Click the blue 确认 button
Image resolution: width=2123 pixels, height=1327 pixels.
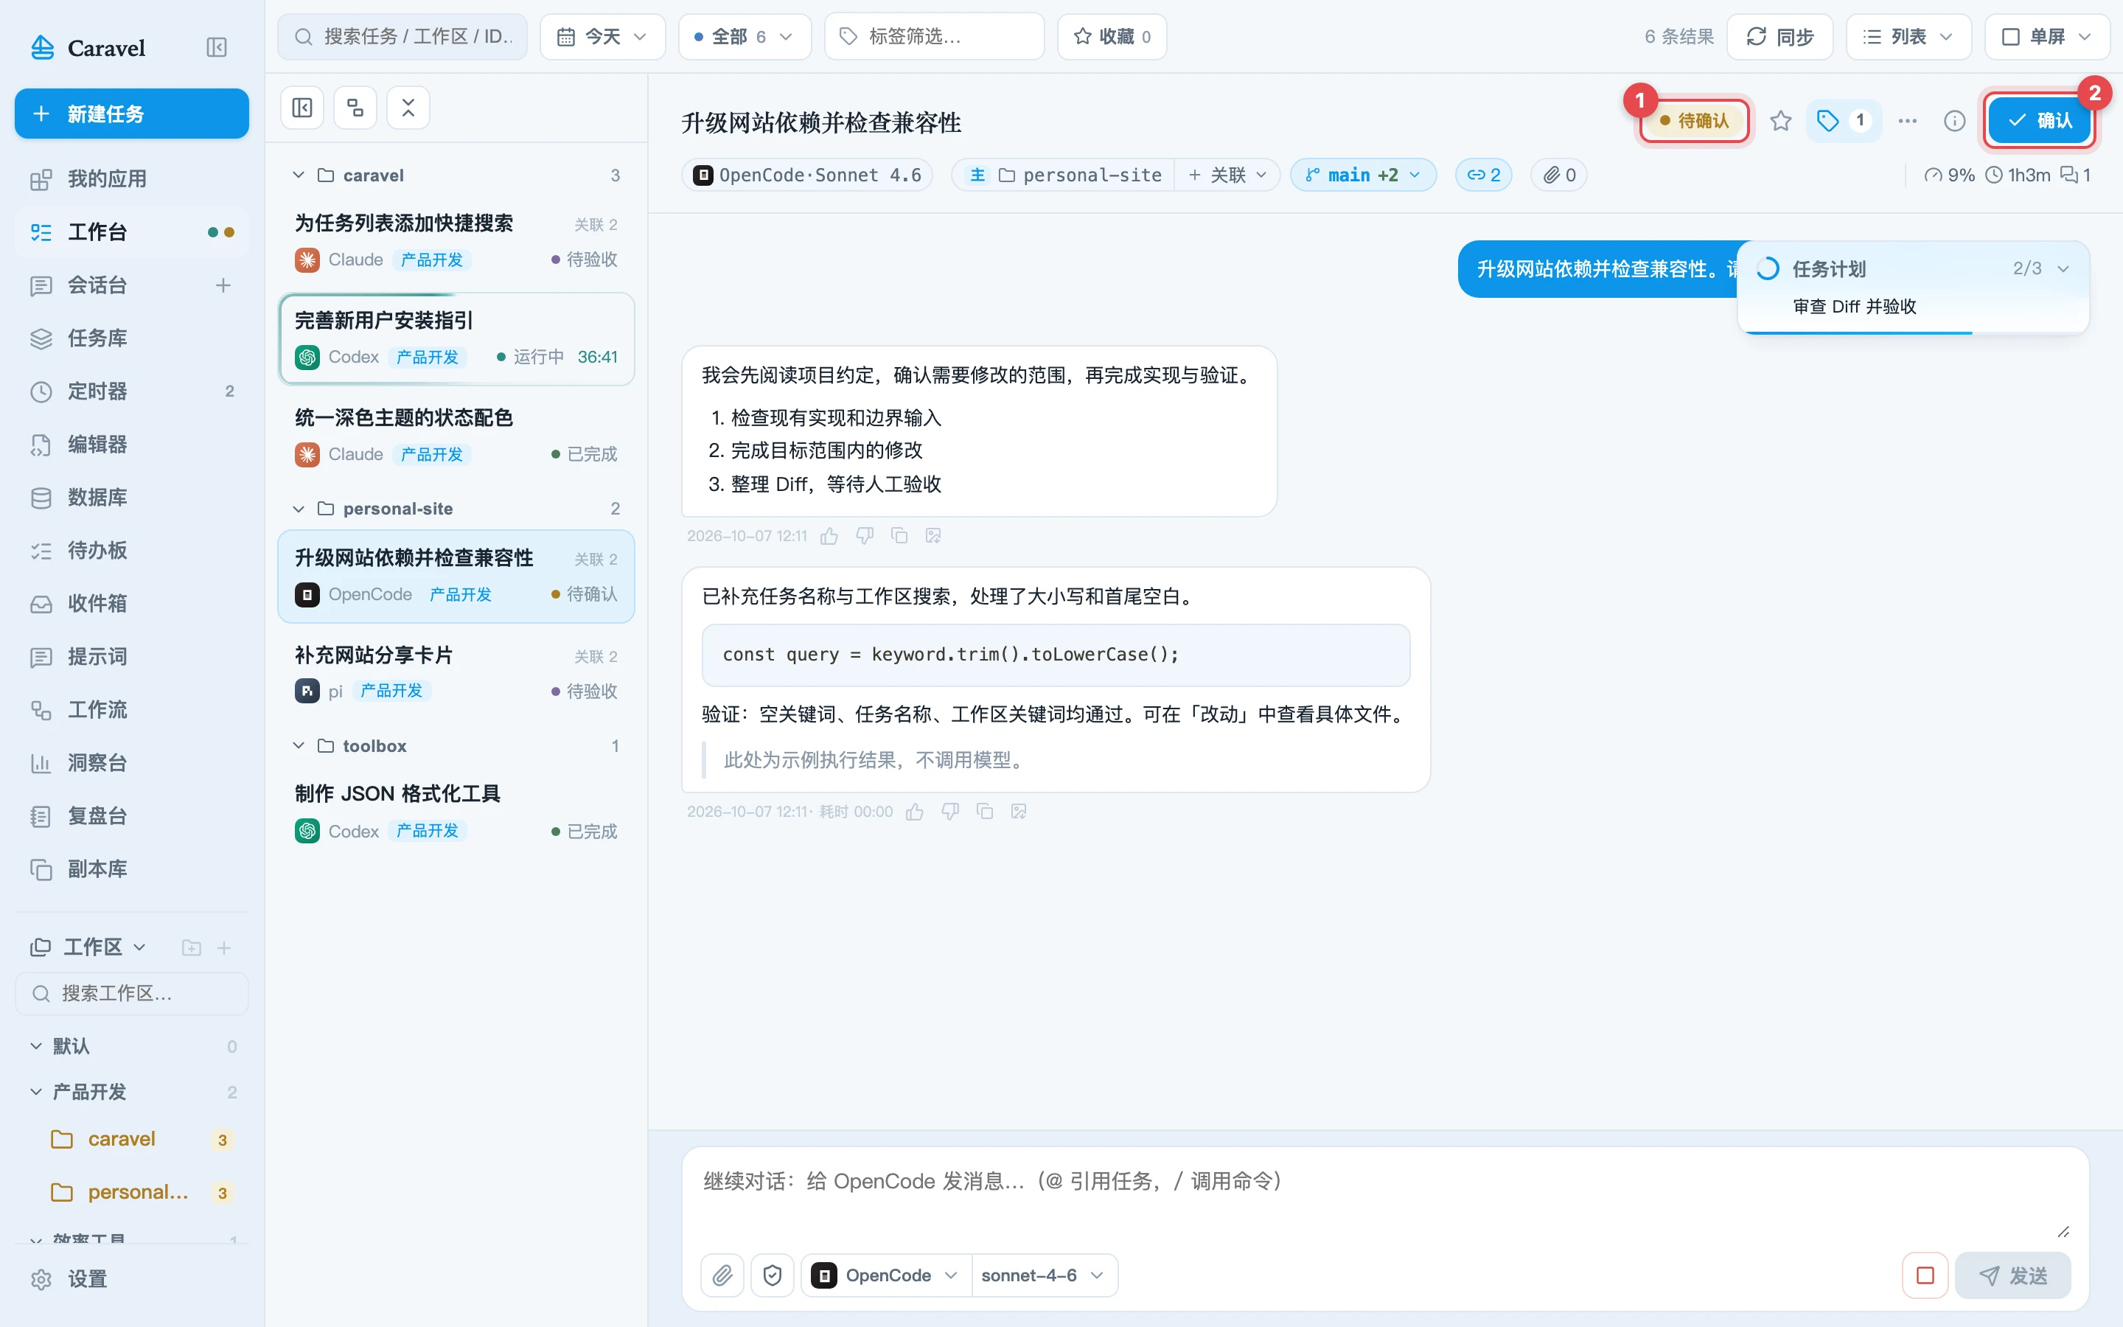click(x=2040, y=120)
